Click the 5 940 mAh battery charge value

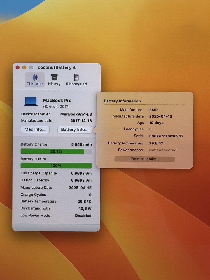[x=81, y=144]
